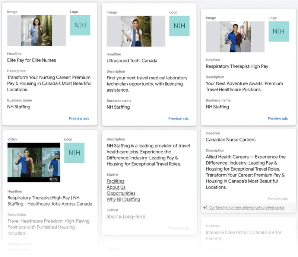The image size is (298, 257).
Task: Click description Allied Health Careers text
Action: click(x=246, y=172)
